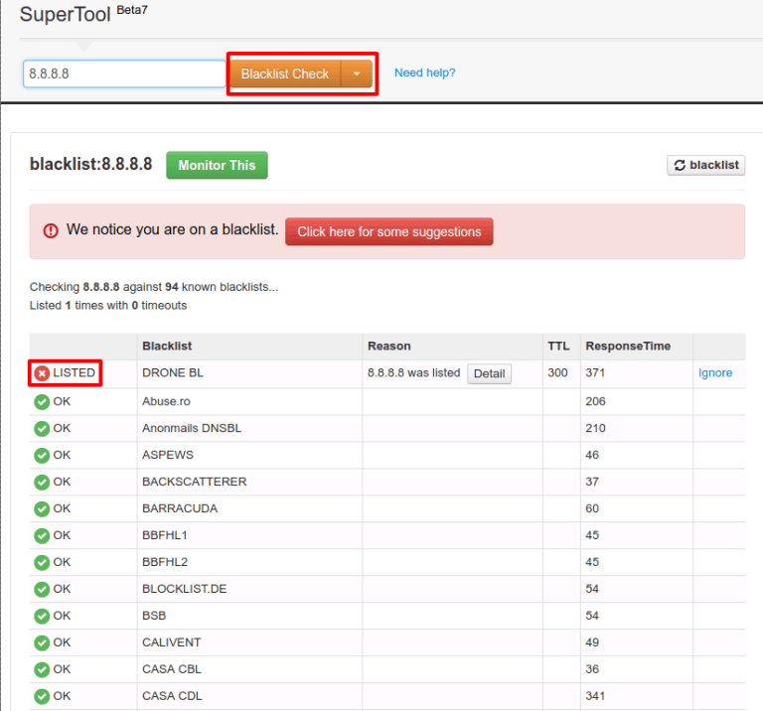Click the green check icon for BLOCKLIST.DE
This screenshot has height=711, width=763.
pos(42,590)
